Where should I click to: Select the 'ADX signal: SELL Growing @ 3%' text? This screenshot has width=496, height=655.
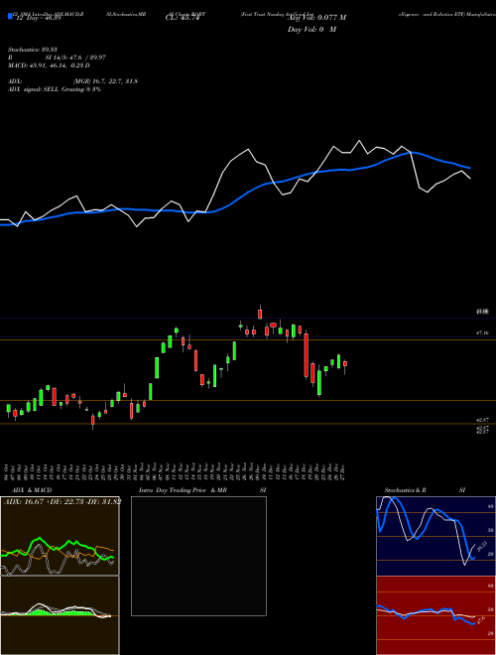[x=55, y=89]
